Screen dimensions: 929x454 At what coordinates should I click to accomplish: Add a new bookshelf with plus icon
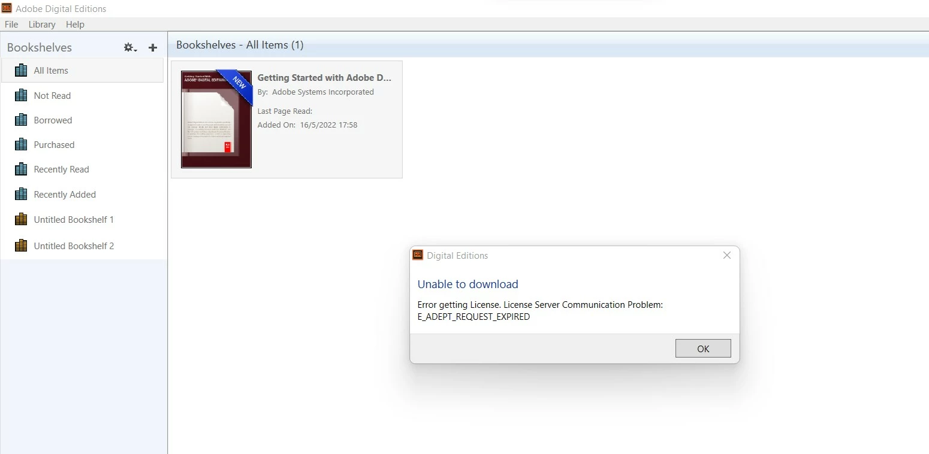[x=153, y=47]
